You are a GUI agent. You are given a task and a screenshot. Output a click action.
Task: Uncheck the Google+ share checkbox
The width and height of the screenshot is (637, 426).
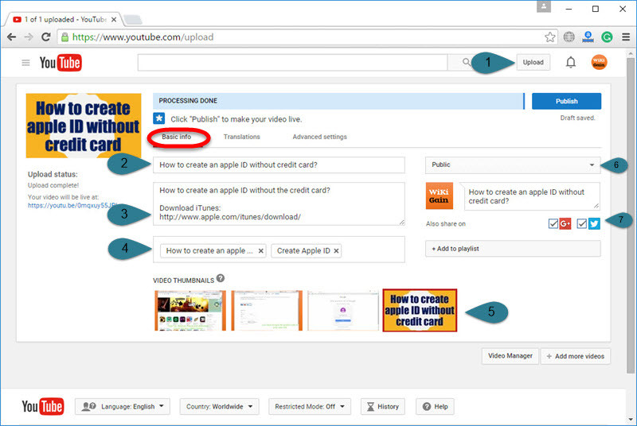tap(553, 223)
